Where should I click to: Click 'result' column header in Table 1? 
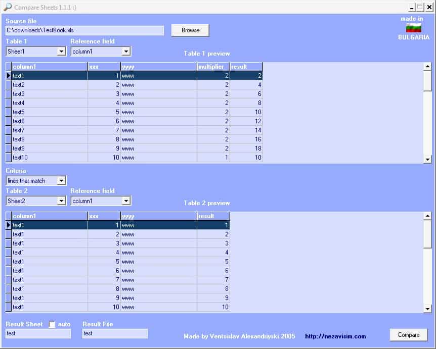tap(246, 67)
